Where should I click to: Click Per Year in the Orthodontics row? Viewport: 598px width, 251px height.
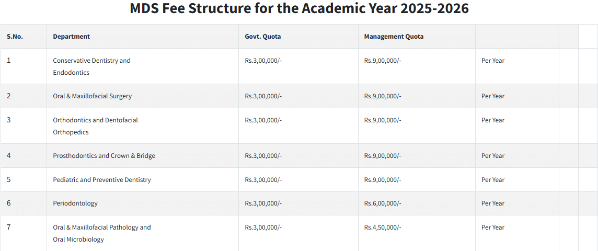pyautogui.click(x=492, y=120)
